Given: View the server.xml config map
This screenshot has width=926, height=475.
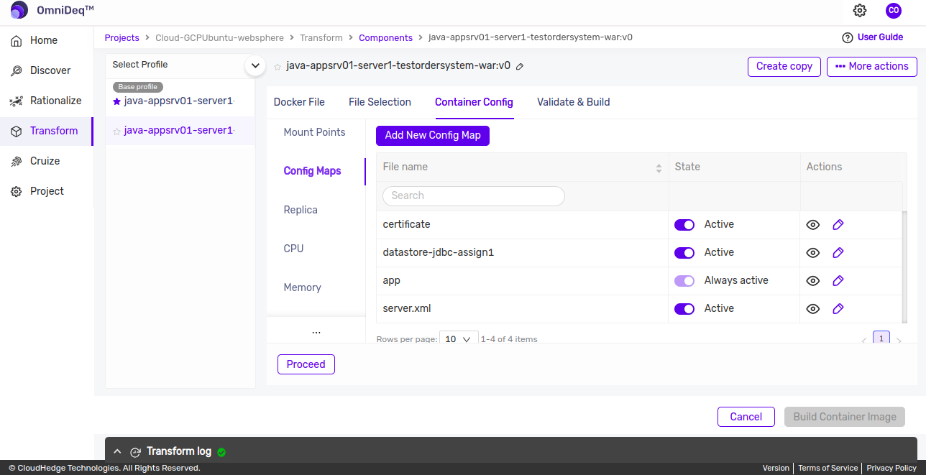Looking at the screenshot, I should pos(813,309).
